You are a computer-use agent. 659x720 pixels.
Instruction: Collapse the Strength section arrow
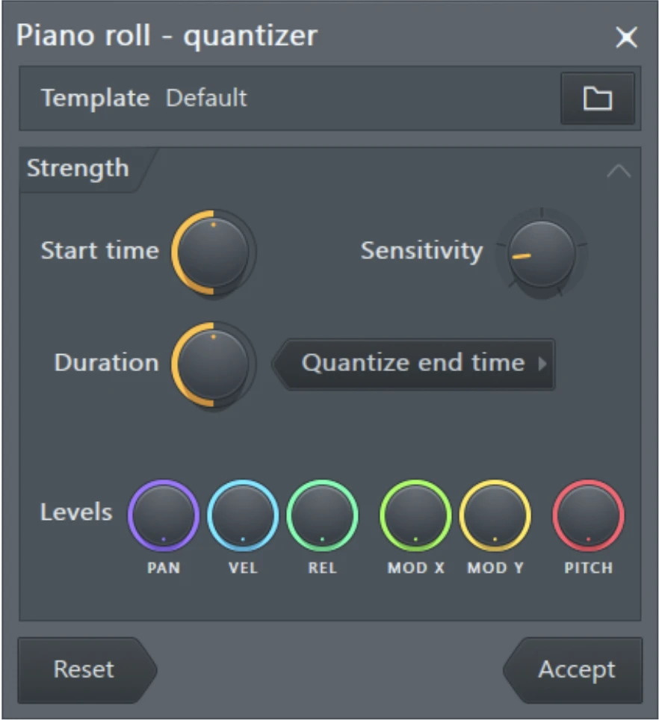click(619, 171)
